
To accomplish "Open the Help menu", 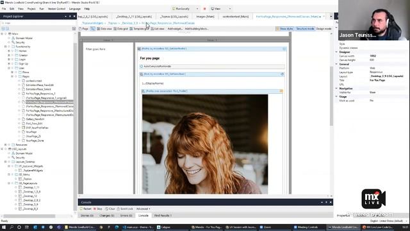I will 87,8.
